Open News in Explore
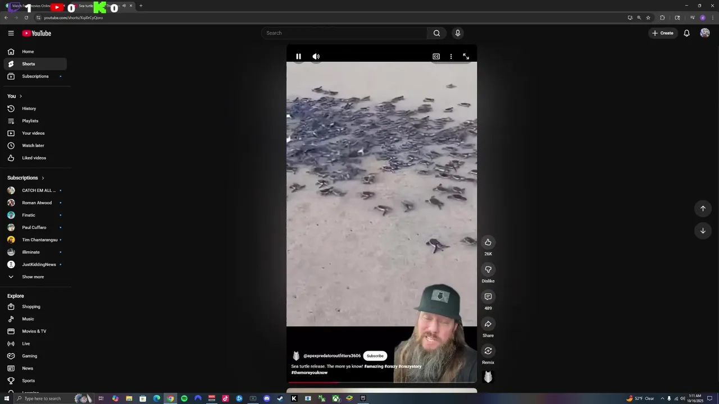Image resolution: width=719 pixels, height=404 pixels. [x=35, y=368]
